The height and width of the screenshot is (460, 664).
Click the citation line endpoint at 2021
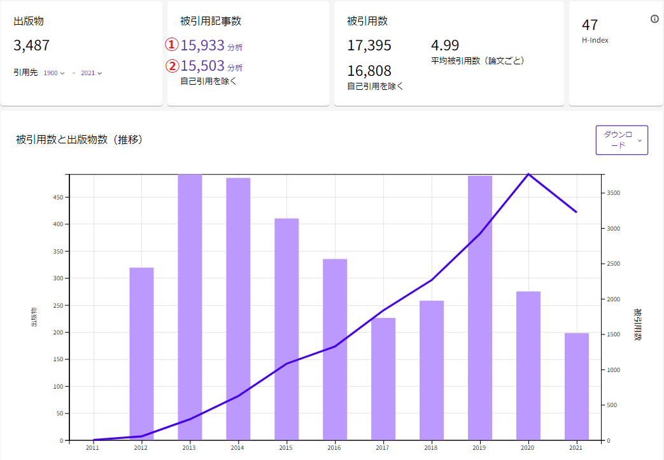(576, 212)
